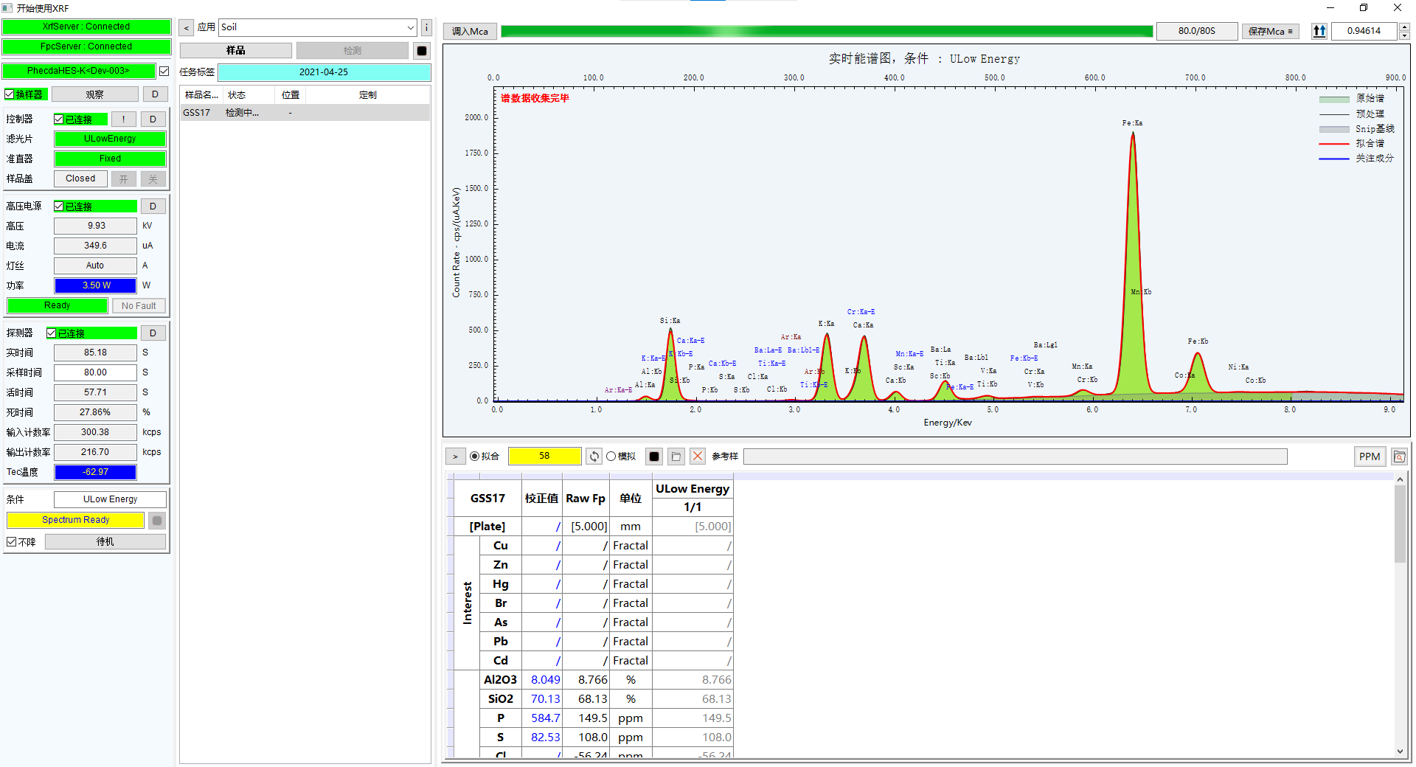Uncheck the 换样器 checkbox
Viewport: 1416px width, 767px height.
click(10, 94)
